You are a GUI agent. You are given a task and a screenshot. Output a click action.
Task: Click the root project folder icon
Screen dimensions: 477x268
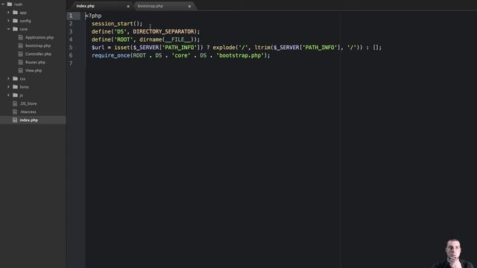tap(10, 4)
